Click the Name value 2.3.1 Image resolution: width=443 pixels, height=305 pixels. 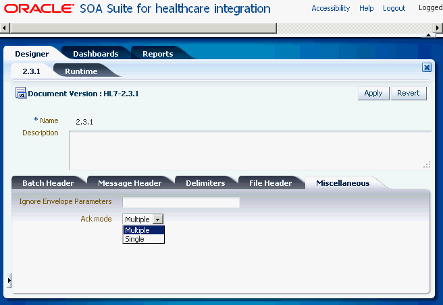tap(84, 122)
